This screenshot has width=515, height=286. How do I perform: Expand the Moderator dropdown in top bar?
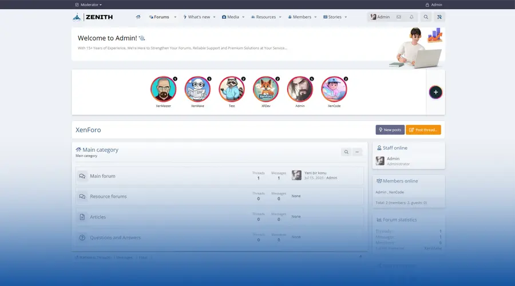tap(89, 5)
